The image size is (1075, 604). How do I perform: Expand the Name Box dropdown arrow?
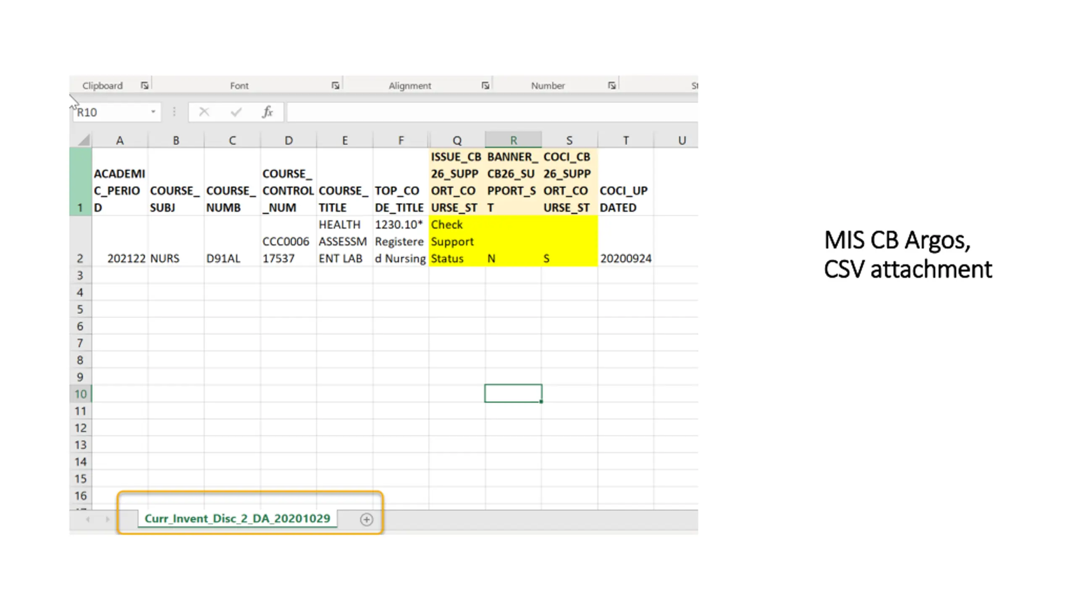153,112
